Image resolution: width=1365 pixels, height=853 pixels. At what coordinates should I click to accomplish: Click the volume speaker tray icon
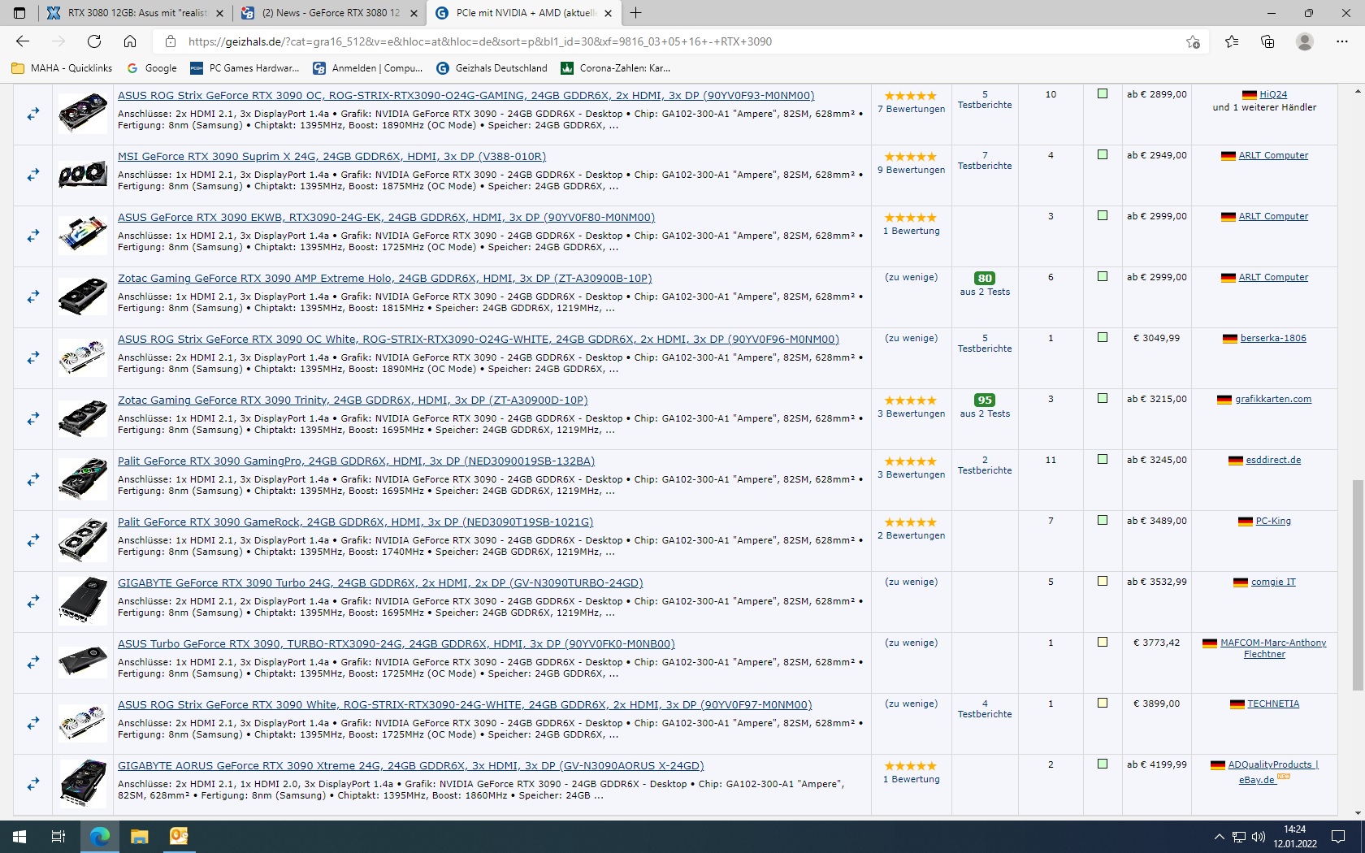click(x=1259, y=837)
